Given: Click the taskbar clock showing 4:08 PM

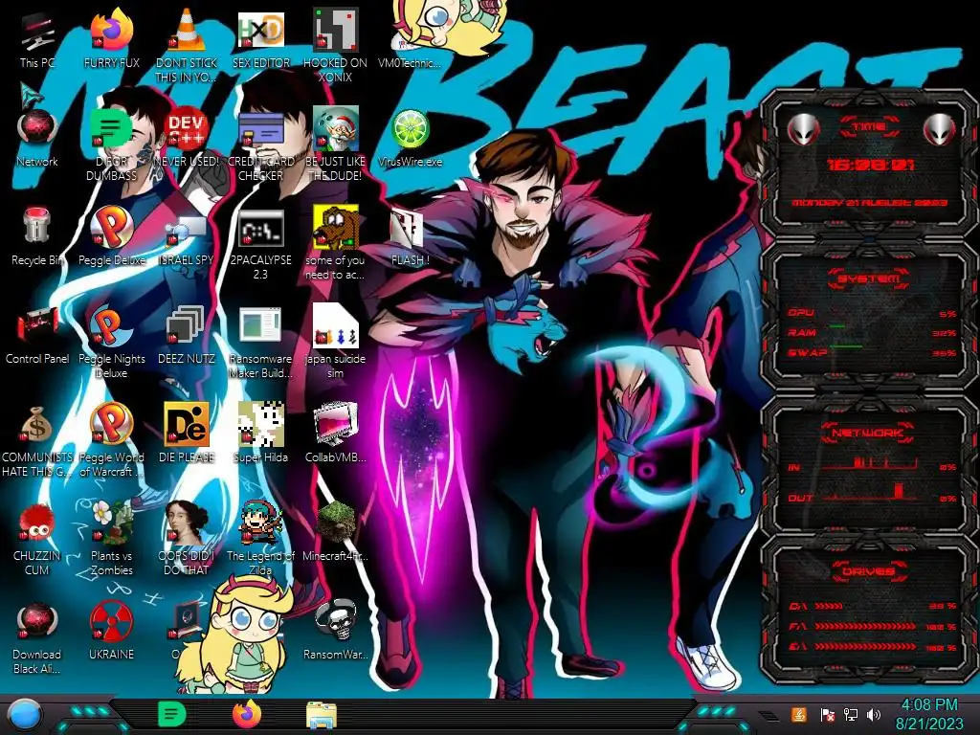Looking at the screenshot, I should point(928,714).
